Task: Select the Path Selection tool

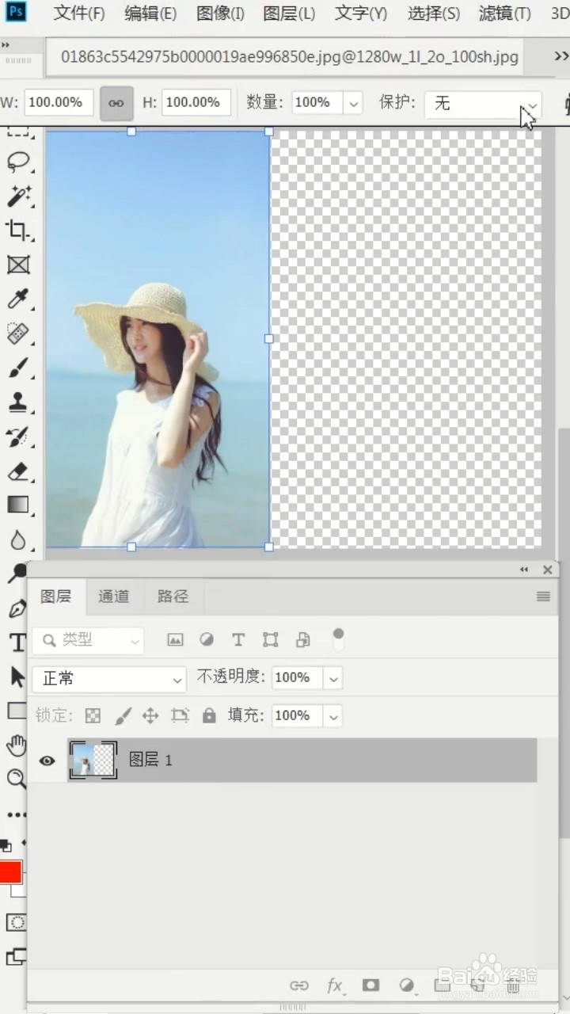Action: 17,677
